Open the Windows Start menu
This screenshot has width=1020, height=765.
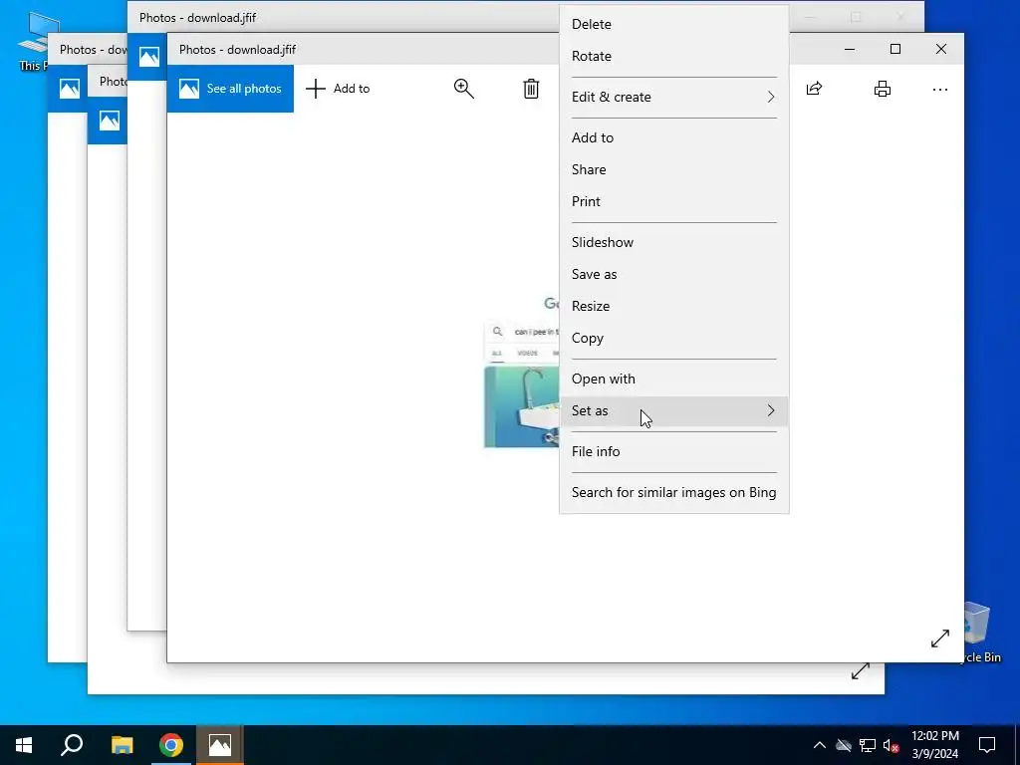(24, 745)
